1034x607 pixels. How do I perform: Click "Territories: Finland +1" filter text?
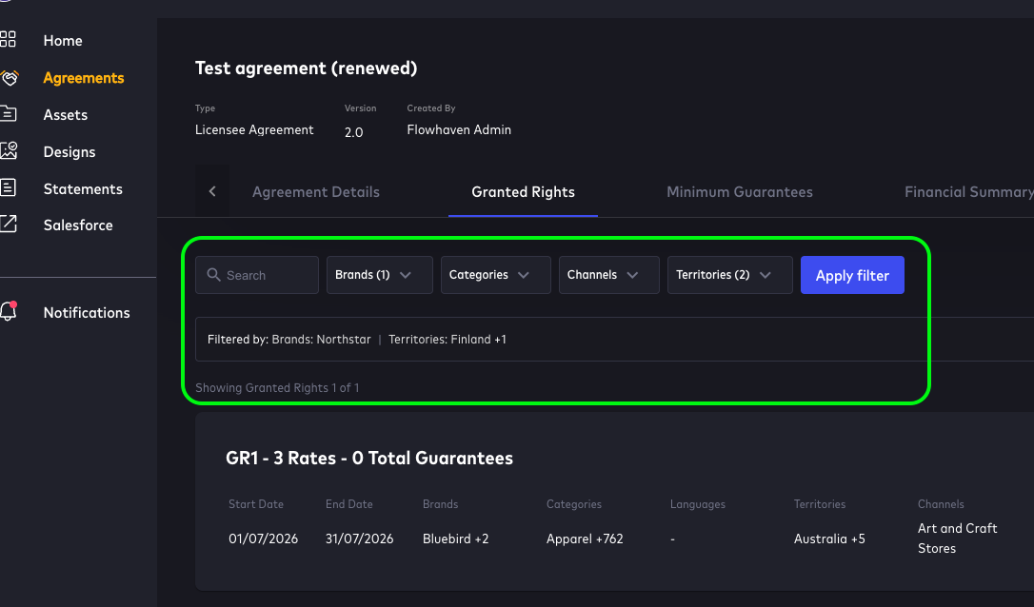447,340
